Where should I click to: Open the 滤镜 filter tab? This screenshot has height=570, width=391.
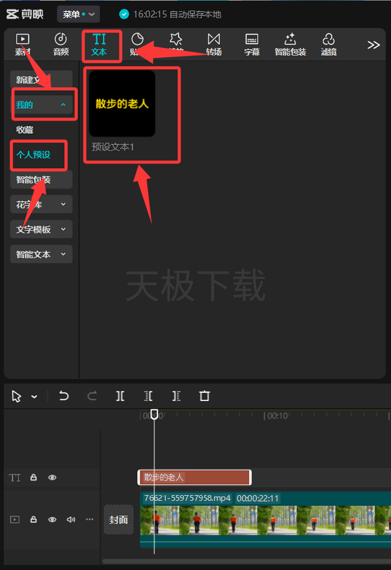328,45
